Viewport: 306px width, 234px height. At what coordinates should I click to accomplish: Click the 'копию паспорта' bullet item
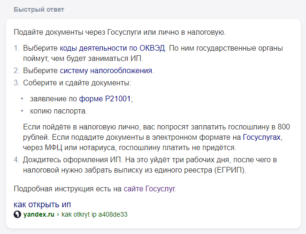pos(59,111)
